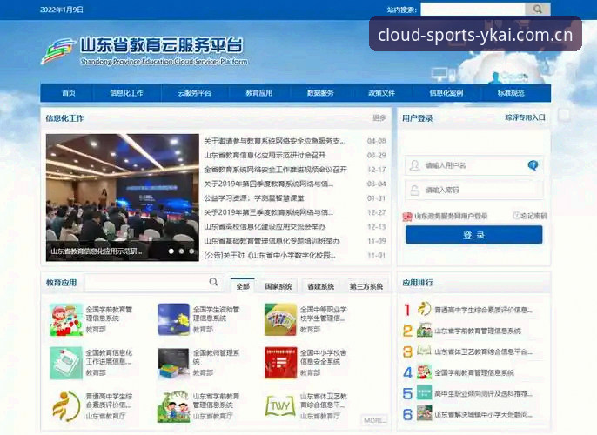Focus the 站内搜索 input field
597x435 pixels.
(473, 10)
